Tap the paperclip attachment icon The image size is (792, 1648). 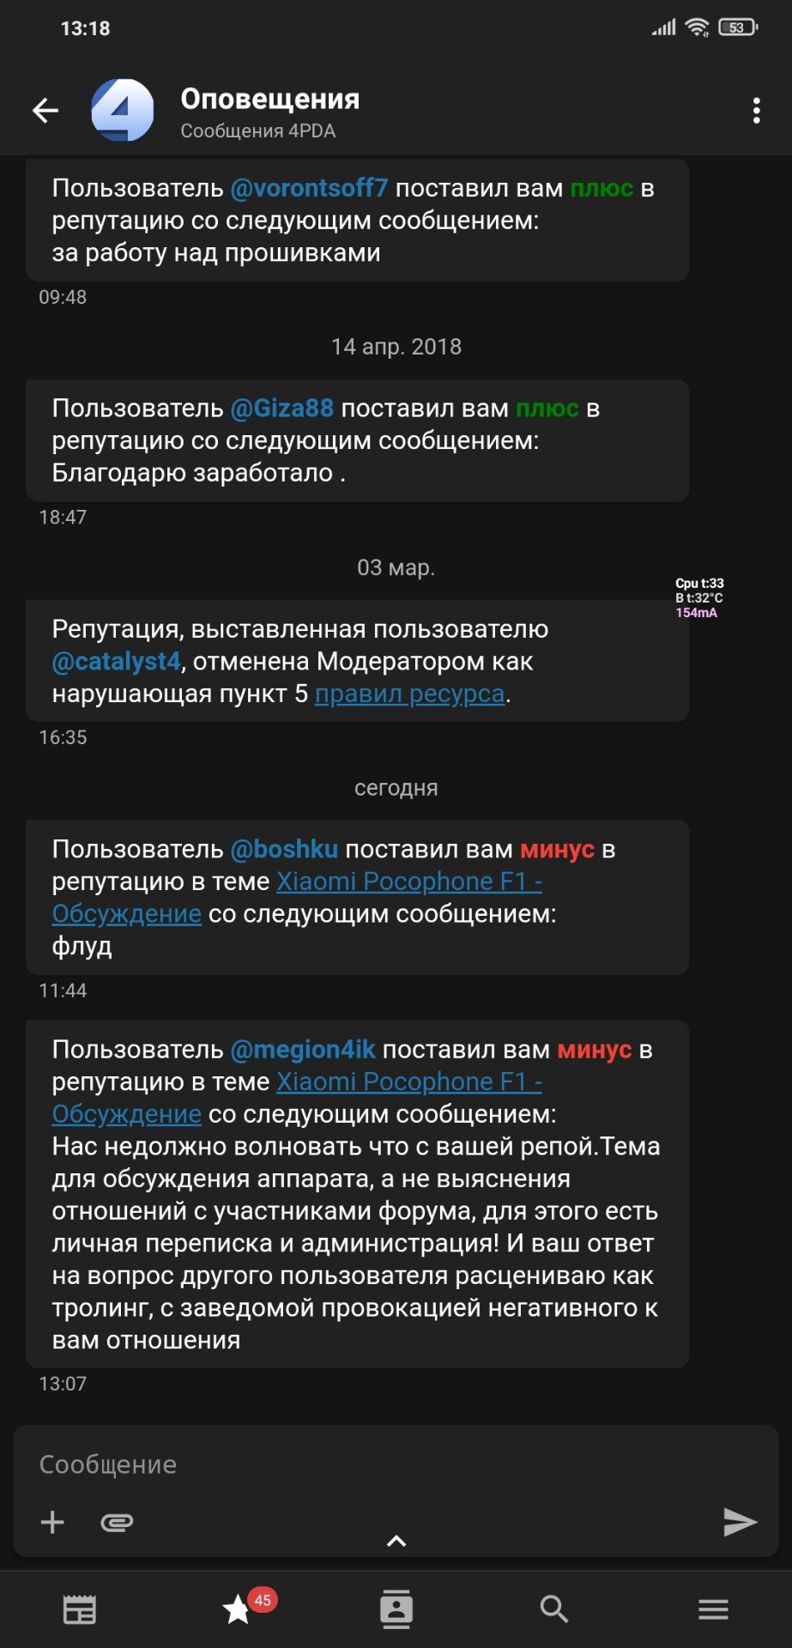(x=117, y=1522)
